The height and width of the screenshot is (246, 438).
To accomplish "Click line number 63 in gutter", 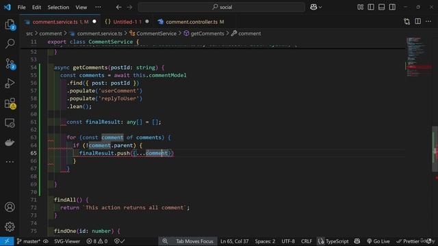I will (34, 137).
